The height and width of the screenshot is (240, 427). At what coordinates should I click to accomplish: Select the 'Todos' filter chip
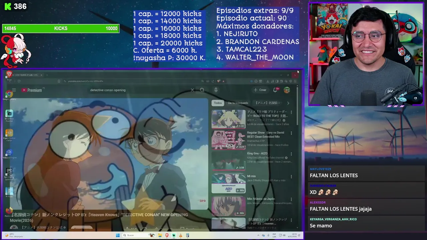click(x=218, y=103)
